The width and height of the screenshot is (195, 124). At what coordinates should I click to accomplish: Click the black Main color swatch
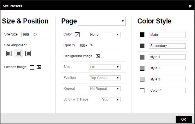point(142,35)
